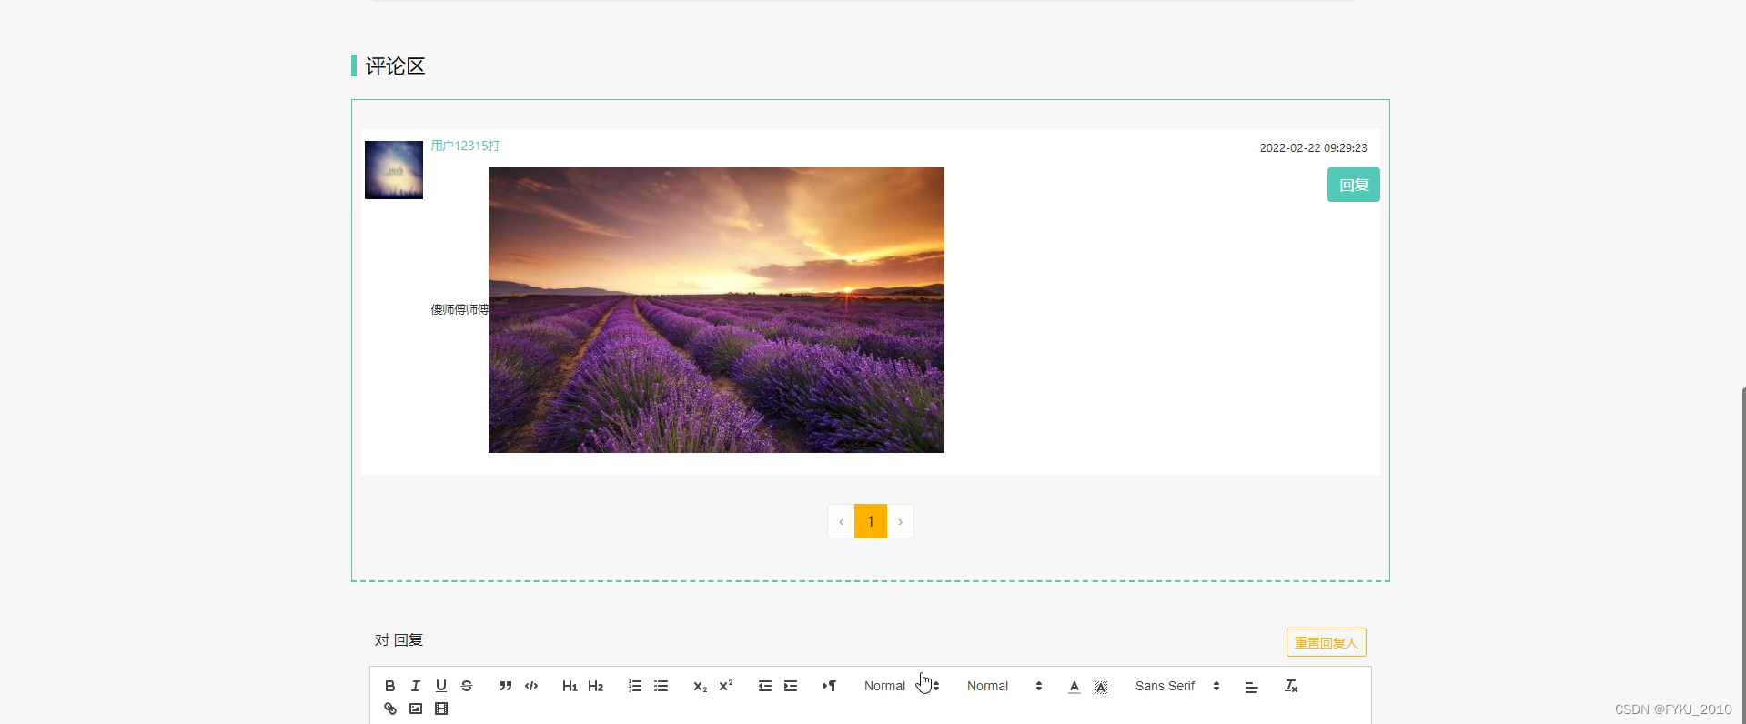Open the text alignment options
Screen dimensions: 1746x724
tap(1251, 687)
